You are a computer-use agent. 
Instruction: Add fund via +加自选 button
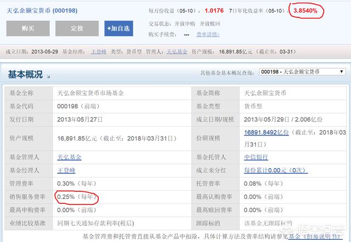point(118,28)
